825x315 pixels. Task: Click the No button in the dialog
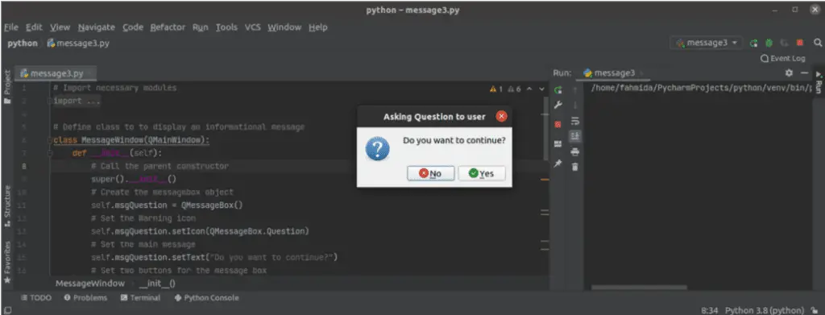click(430, 173)
